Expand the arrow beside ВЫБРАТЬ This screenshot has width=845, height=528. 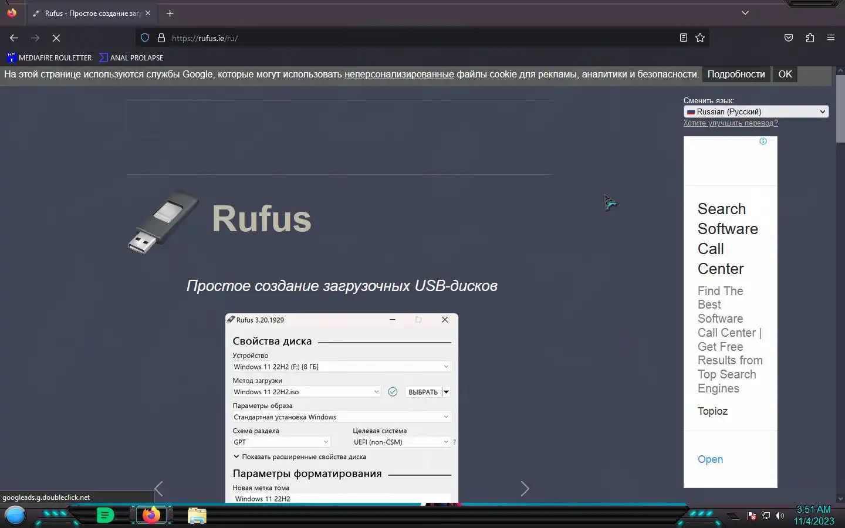coord(446,392)
